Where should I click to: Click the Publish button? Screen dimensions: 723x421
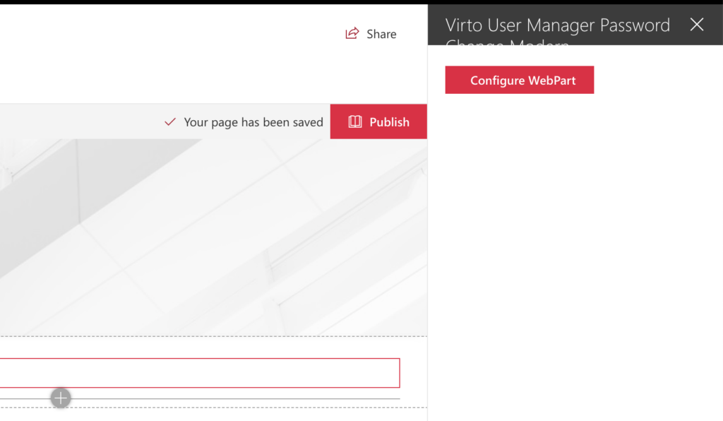[x=378, y=121]
